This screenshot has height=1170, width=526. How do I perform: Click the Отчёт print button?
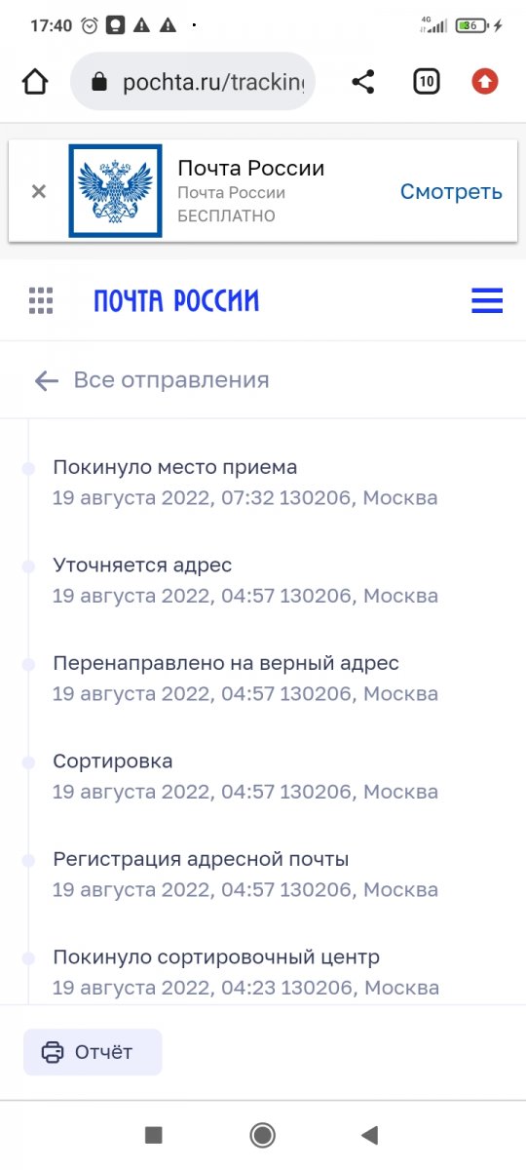(x=93, y=1052)
